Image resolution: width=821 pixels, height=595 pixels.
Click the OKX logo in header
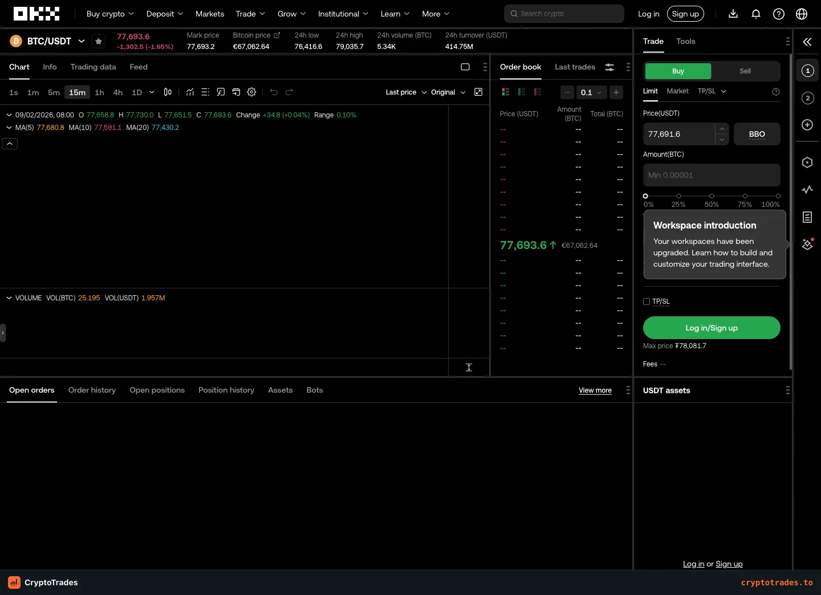pyautogui.click(x=36, y=14)
